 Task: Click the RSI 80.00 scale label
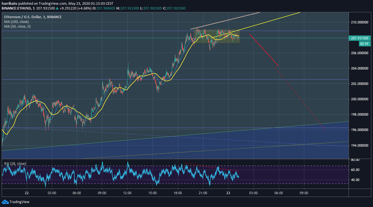[x=355, y=160]
